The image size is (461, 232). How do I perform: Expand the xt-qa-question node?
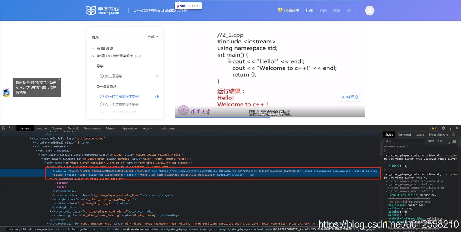pos(48,223)
